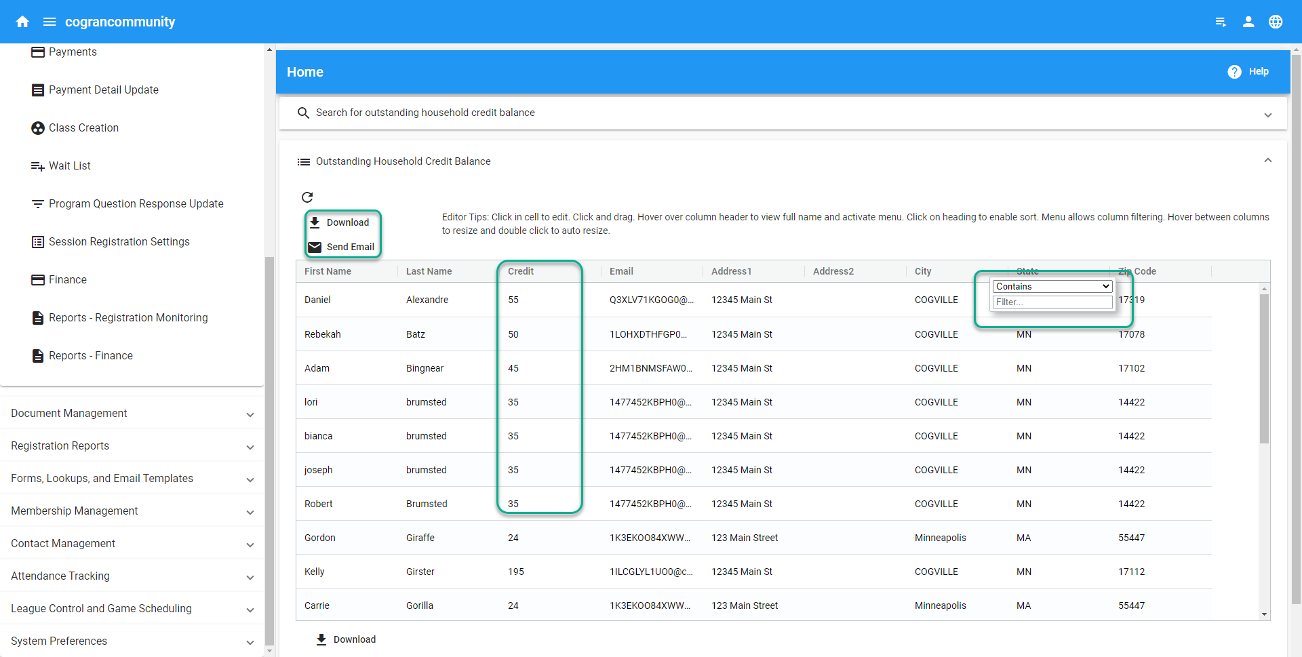Collapse the Outstanding Household Credit Balance panel
The height and width of the screenshot is (657, 1302).
1267,161
